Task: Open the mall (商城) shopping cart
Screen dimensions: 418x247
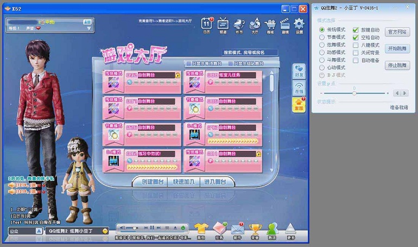Action: point(270,26)
